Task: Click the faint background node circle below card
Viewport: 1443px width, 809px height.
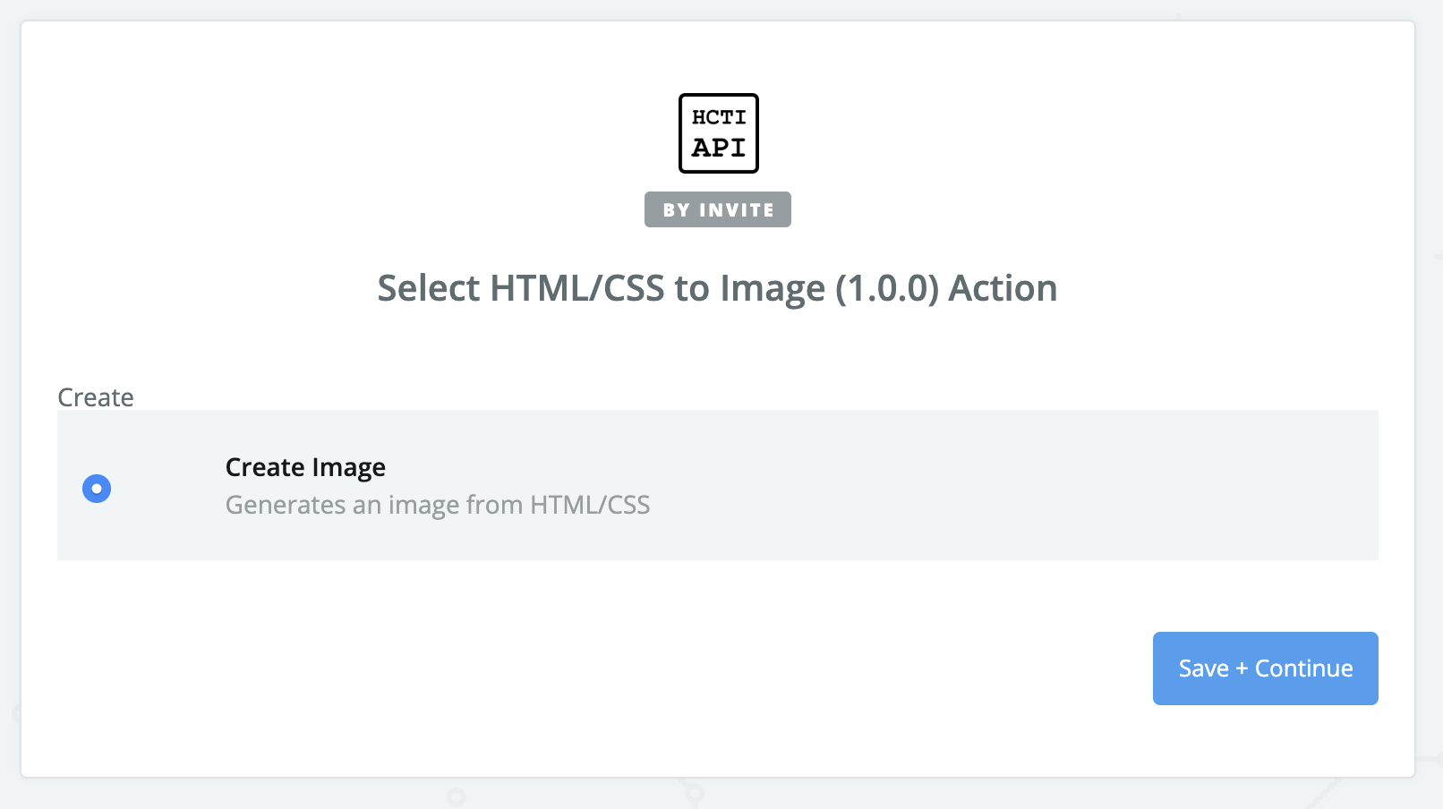Action: 456,796
